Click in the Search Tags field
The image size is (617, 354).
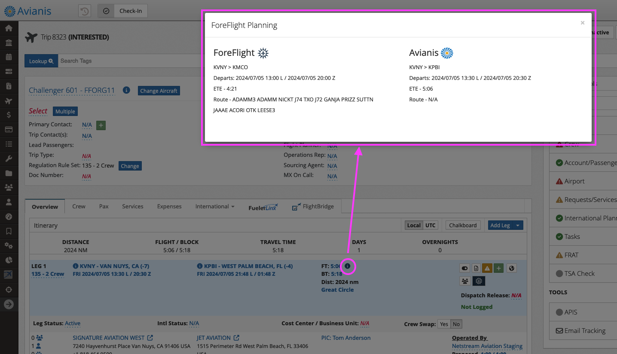click(x=129, y=61)
